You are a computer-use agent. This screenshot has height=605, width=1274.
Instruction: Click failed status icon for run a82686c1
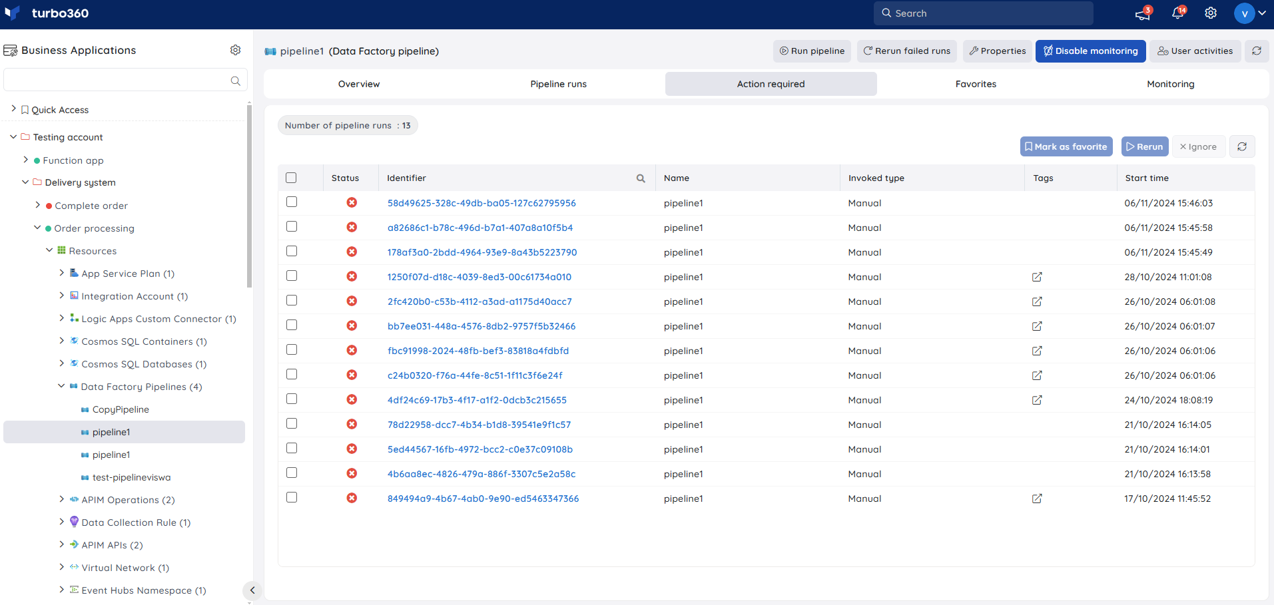[x=352, y=227]
